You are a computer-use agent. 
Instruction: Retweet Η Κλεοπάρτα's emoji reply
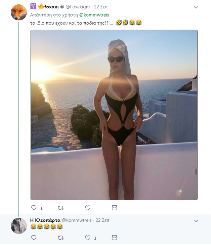pyautogui.click(x=60, y=238)
